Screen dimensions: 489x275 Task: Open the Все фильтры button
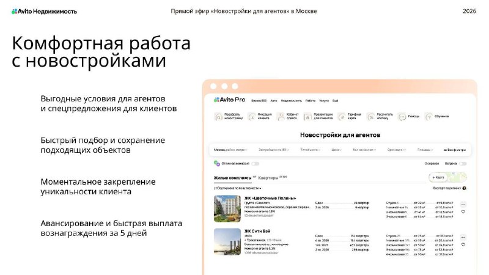(x=454, y=150)
